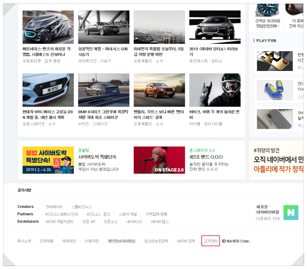Open 회사소개 footer link

click(x=24, y=241)
